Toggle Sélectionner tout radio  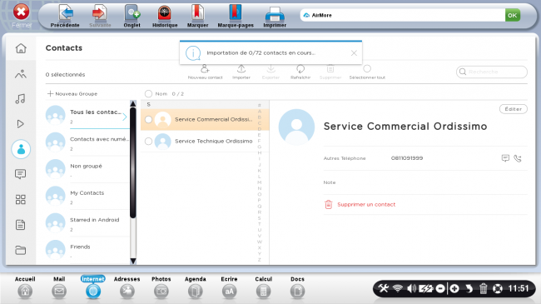(367, 69)
